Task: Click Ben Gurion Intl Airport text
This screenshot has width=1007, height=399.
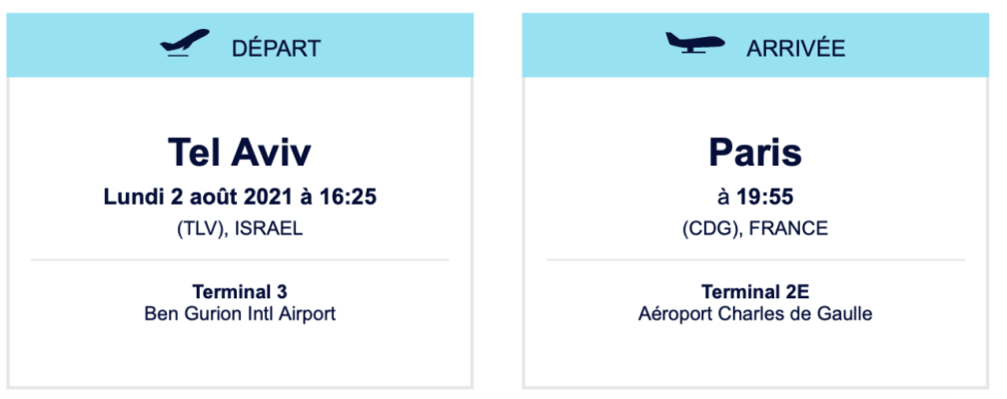Action: [240, 313]
